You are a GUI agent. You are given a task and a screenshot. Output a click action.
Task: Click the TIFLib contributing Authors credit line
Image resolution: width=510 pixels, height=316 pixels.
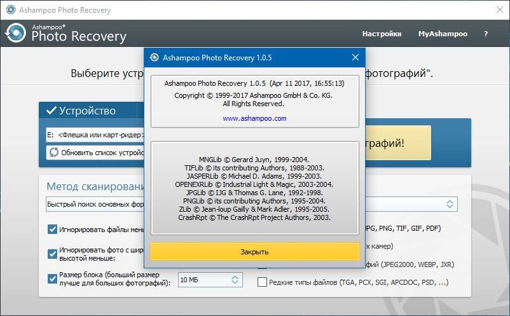tap(254, 168)
